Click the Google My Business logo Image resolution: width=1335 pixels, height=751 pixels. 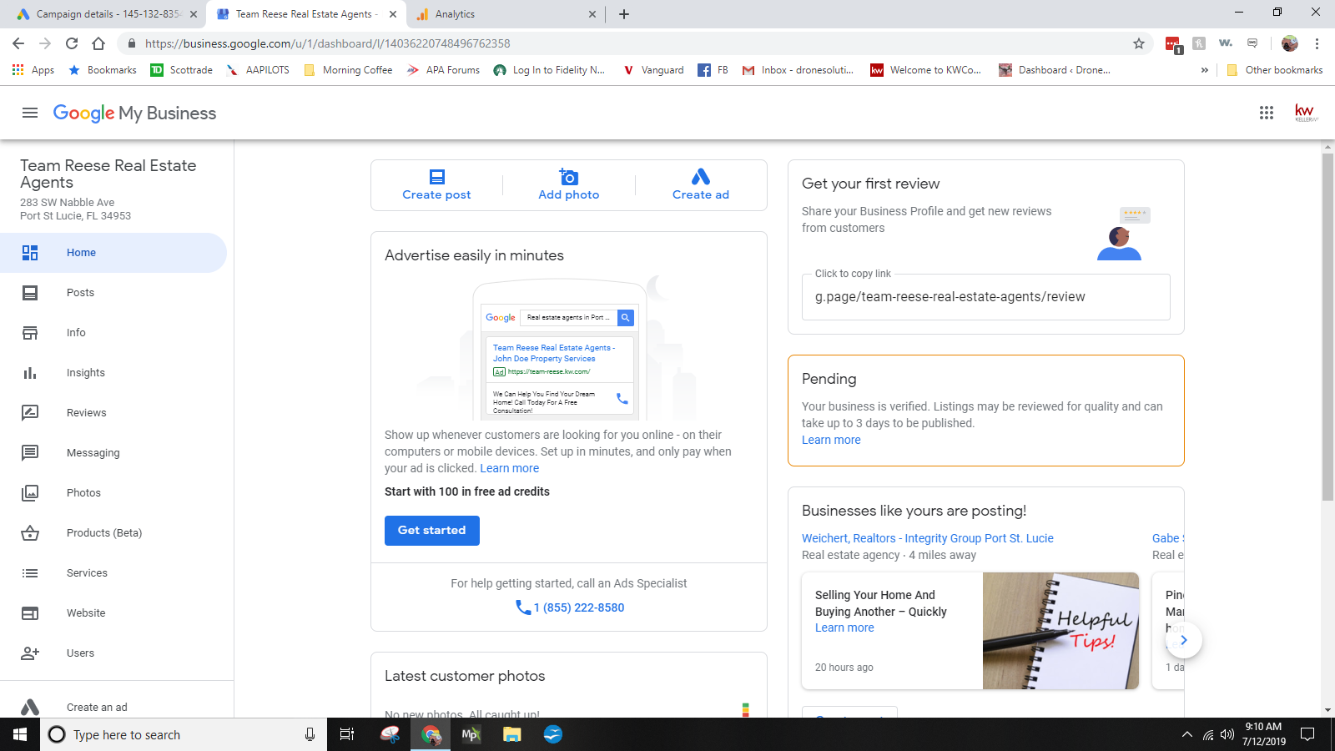(134, 113)
